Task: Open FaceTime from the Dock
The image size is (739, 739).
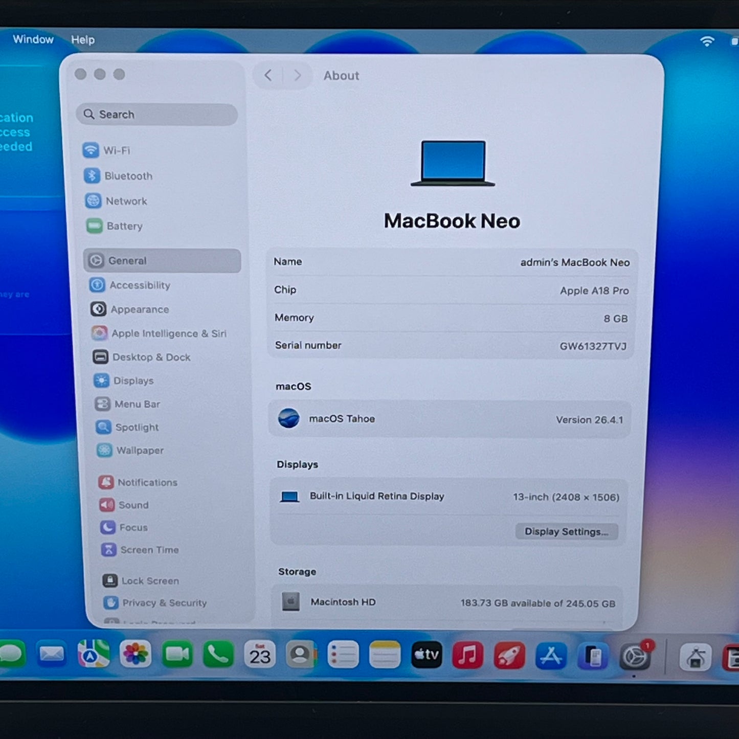Action: (x=177, y=654)
